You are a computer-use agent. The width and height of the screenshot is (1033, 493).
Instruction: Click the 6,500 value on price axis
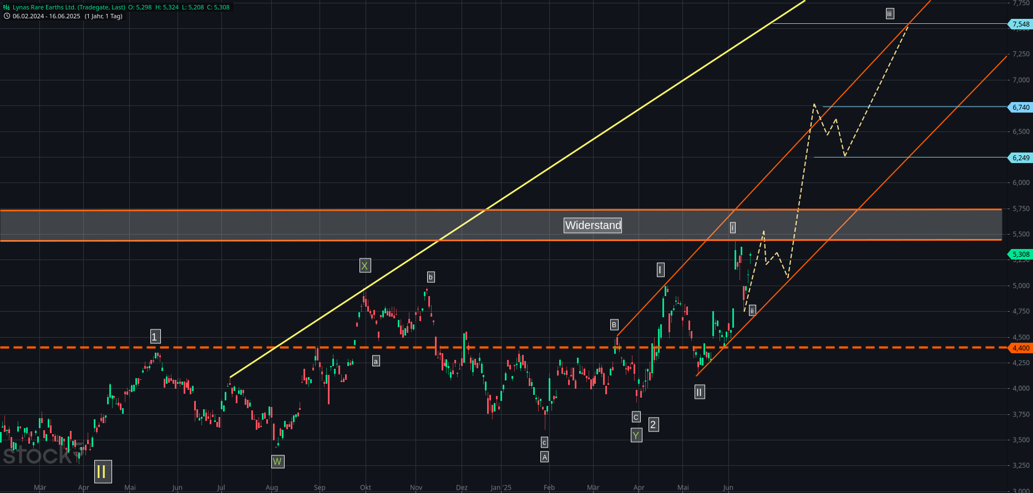point(1021,131)
